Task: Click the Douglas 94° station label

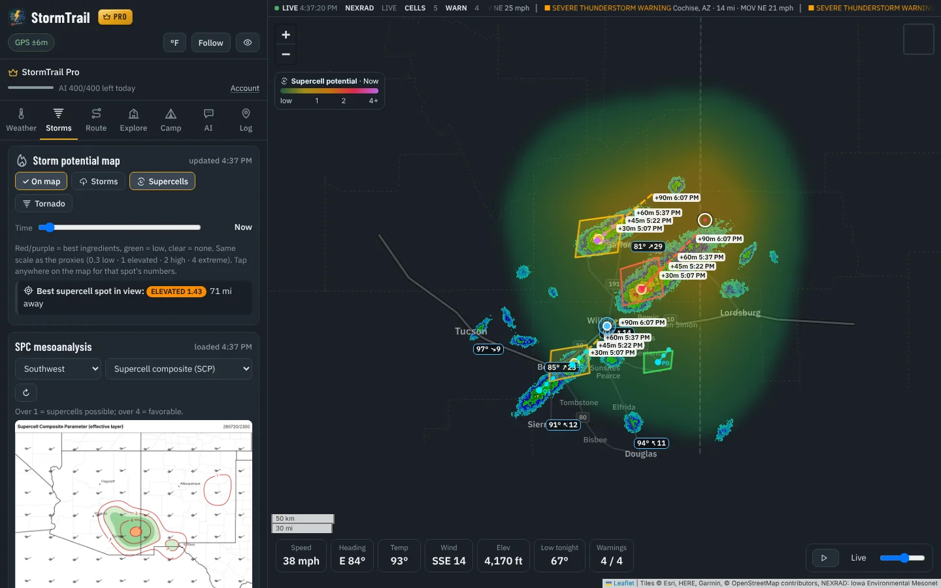Action: point(652,443)
